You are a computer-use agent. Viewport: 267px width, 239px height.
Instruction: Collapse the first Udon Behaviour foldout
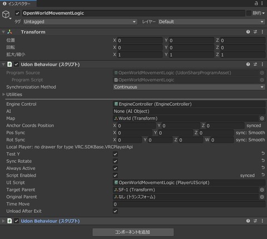3,65
